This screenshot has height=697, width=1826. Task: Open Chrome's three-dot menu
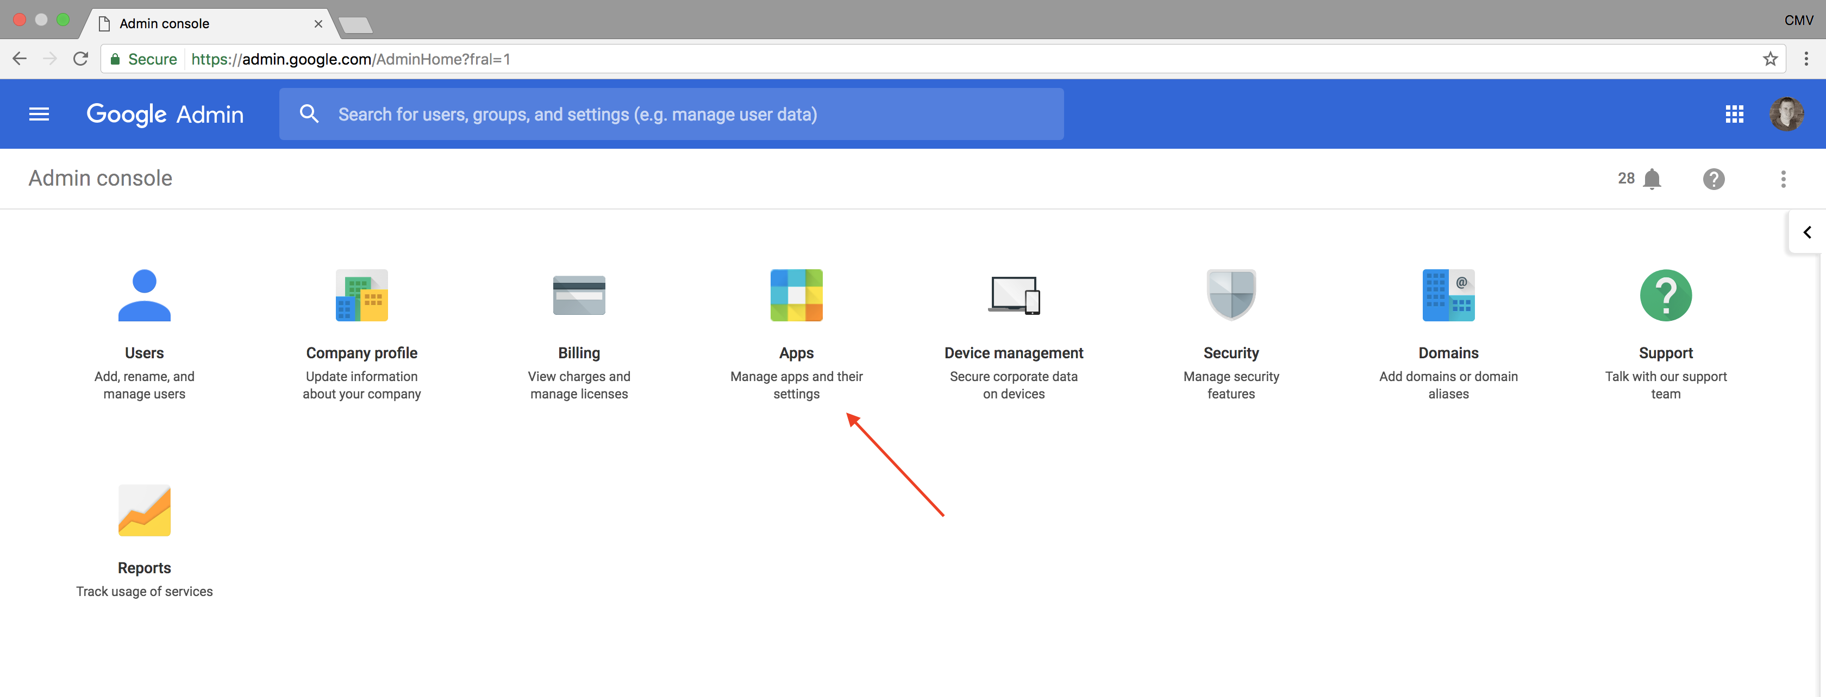tap(1805, 59)
